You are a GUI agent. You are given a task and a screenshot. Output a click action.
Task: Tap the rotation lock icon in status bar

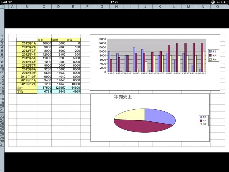click(213, 2)
